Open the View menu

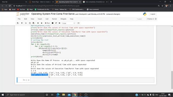pos(32,19)
